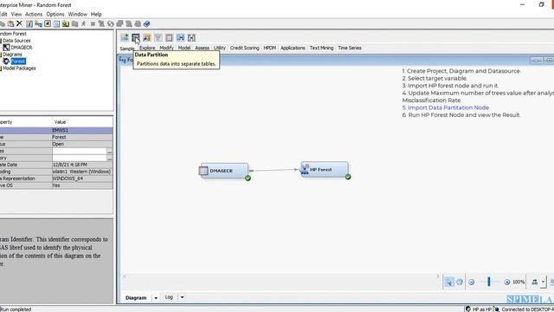Click the diagram layout icon
Image resolution: width=554 pixels, height=312 pixels.
[x=535, y=282]
